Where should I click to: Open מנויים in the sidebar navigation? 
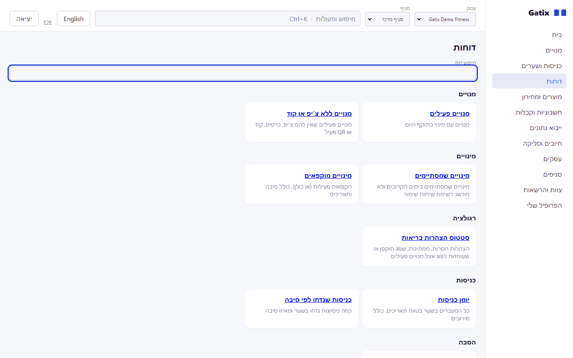[x=529, y=51]
